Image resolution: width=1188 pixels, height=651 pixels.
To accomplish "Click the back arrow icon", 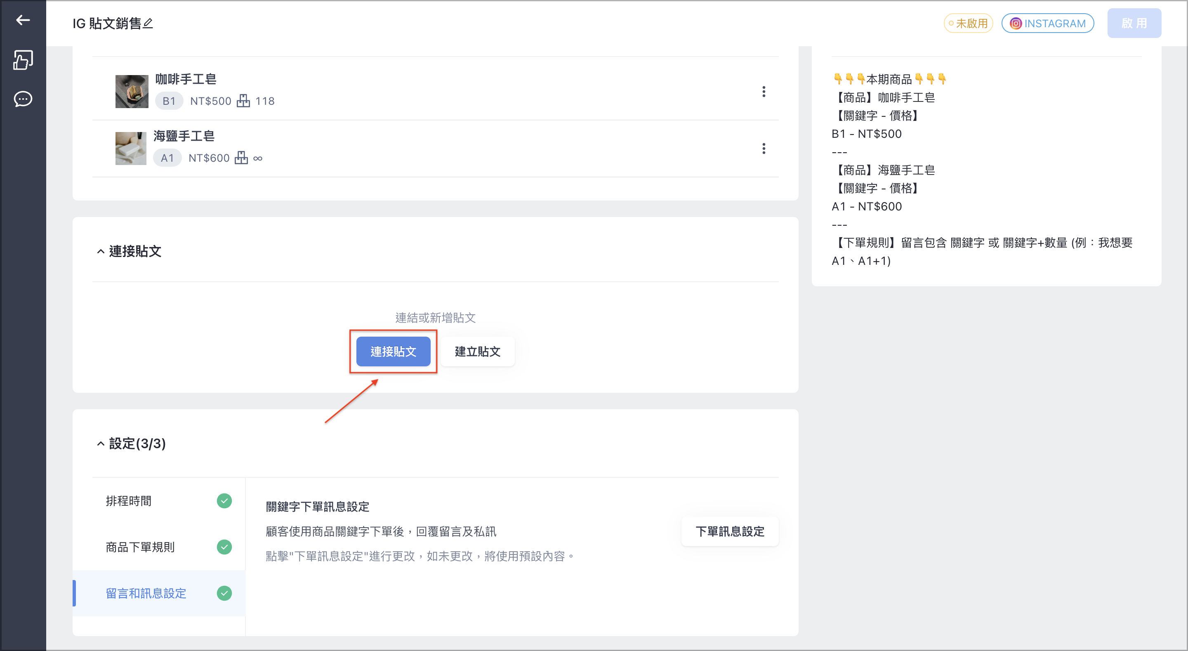I will pyautogui.click(x=23, y=20).
